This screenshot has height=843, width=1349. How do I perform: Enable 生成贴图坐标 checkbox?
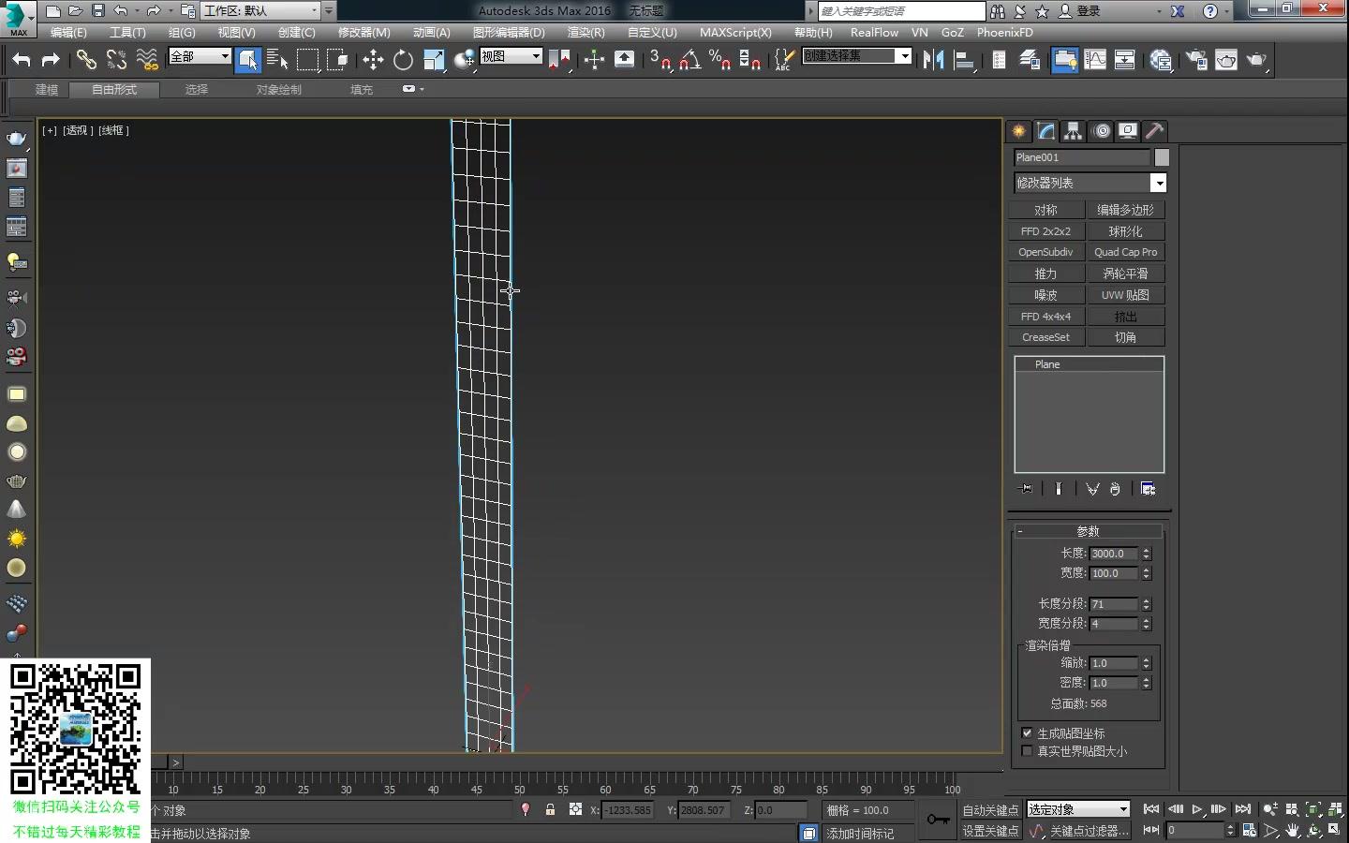(1027, 733)
